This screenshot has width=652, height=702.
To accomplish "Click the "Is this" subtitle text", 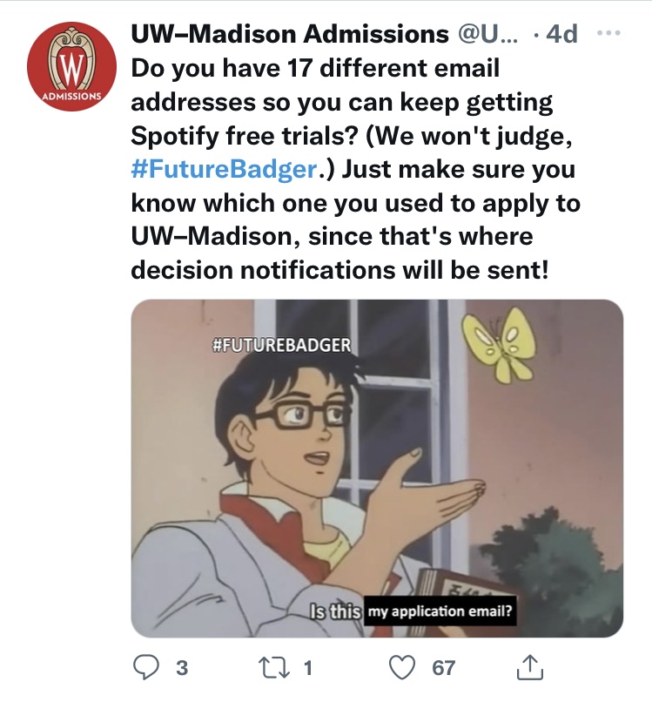I will (336, 611).
